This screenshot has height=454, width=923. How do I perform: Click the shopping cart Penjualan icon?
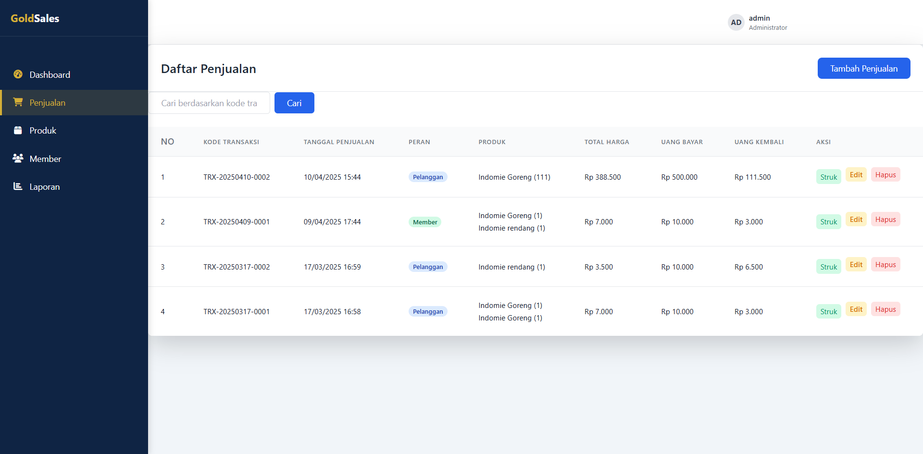tap(18, 102)
